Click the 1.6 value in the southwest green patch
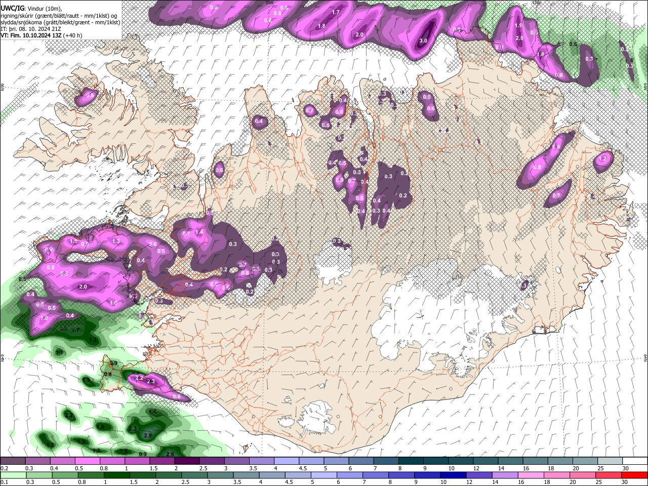The width and height of the screenshot is (648, 486). point(101,427)
